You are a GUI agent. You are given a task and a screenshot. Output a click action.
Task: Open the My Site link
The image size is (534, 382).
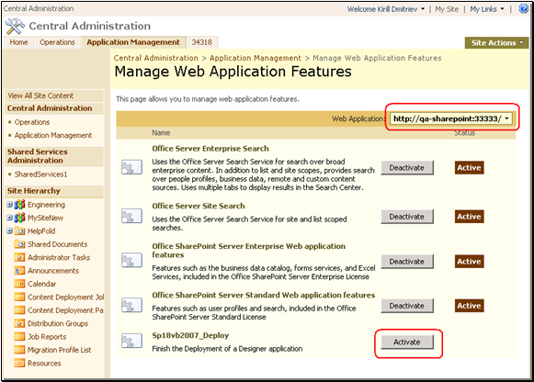tap(447, 9)
